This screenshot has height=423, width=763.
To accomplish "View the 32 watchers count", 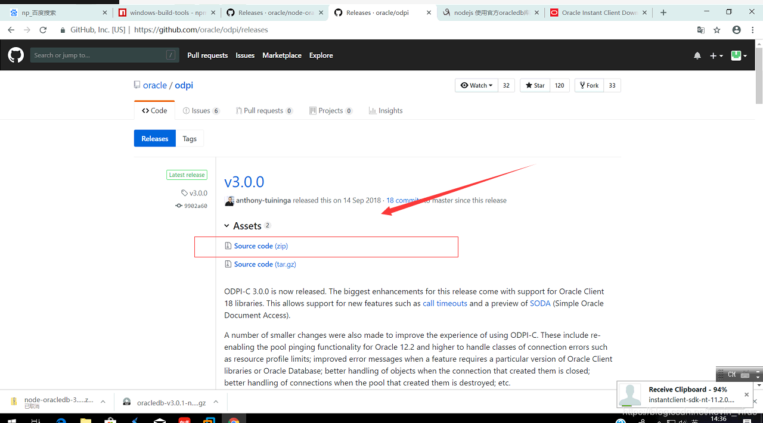I will pos(506,86).
